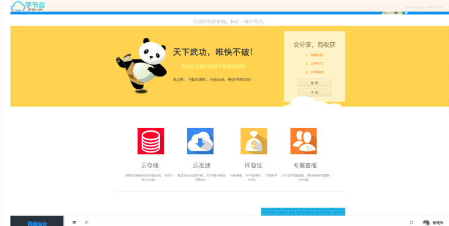Screen dimensions: 449x226
Task: Click the 让合作伙伴更强 slogan text
Action: pos(229,21)
